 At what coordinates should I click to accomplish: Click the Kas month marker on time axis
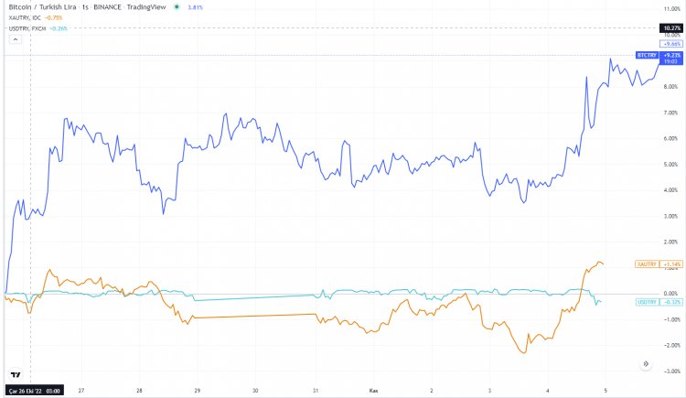[x=373, y=389]
